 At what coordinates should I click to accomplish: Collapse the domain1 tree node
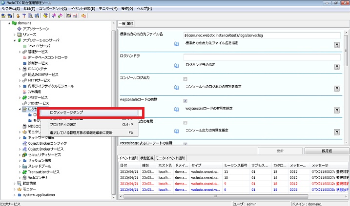click(9, 23)
